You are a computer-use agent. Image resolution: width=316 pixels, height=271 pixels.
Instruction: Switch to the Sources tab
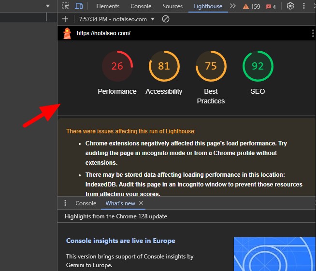click(x=172, y=6)
